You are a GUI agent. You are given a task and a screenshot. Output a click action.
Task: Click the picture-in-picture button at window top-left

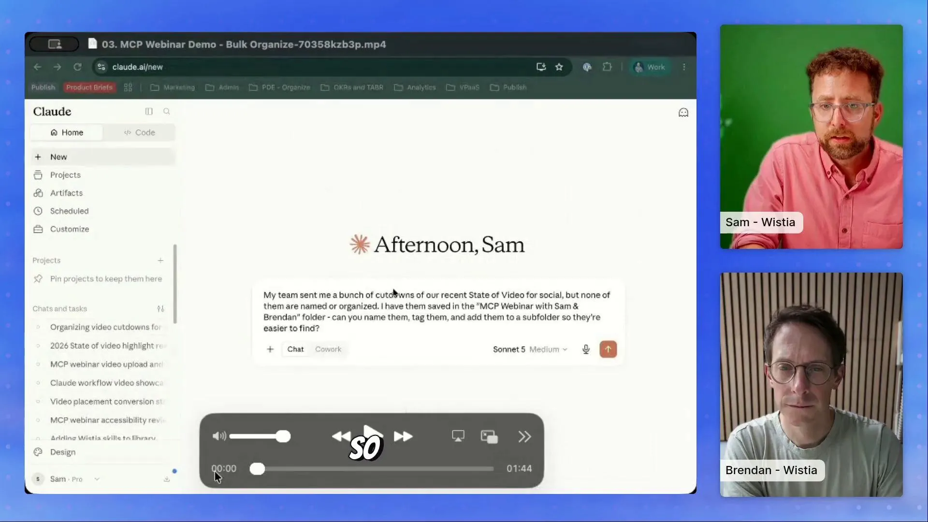point(54,44)
